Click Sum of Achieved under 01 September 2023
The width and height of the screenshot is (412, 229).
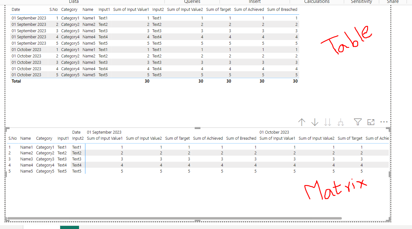208,138
